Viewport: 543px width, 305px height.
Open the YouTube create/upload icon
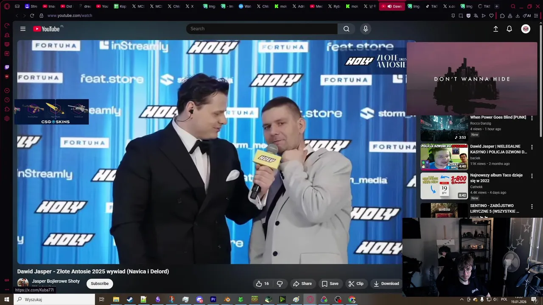click(x=495, y=29)
